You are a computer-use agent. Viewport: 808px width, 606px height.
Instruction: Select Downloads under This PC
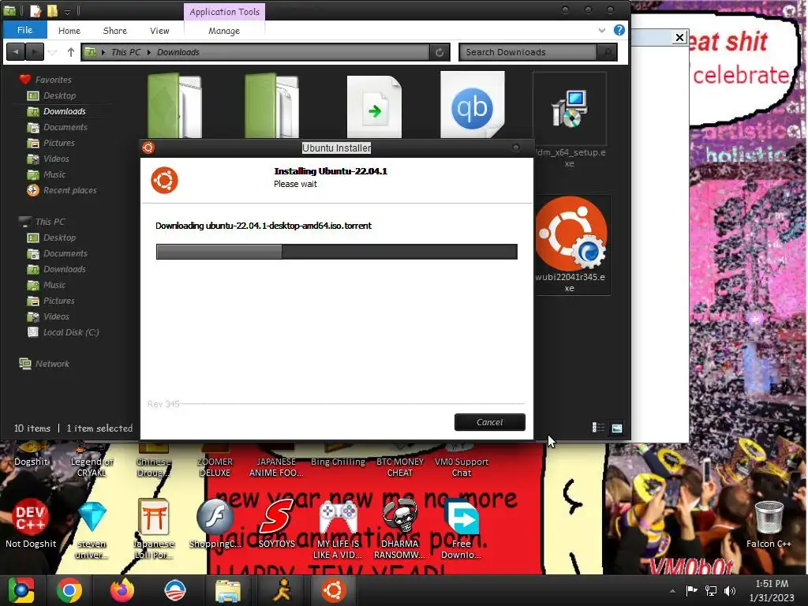tap(56, 269)
